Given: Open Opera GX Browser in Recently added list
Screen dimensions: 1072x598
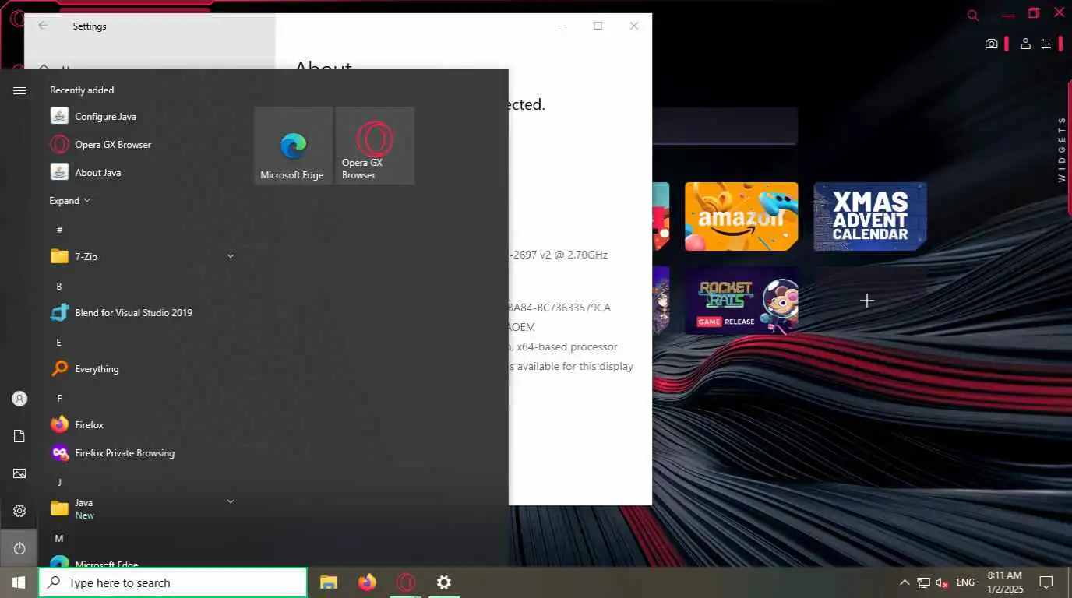Looking at the screenshot, I should (143, 144).
